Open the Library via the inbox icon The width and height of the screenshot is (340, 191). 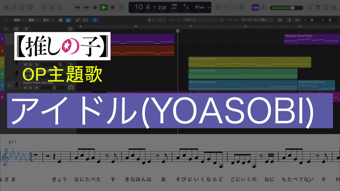click(6, 7)
